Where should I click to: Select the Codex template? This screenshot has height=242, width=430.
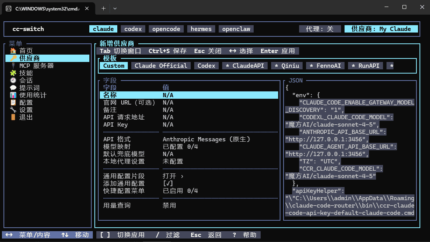coord(206,65)
